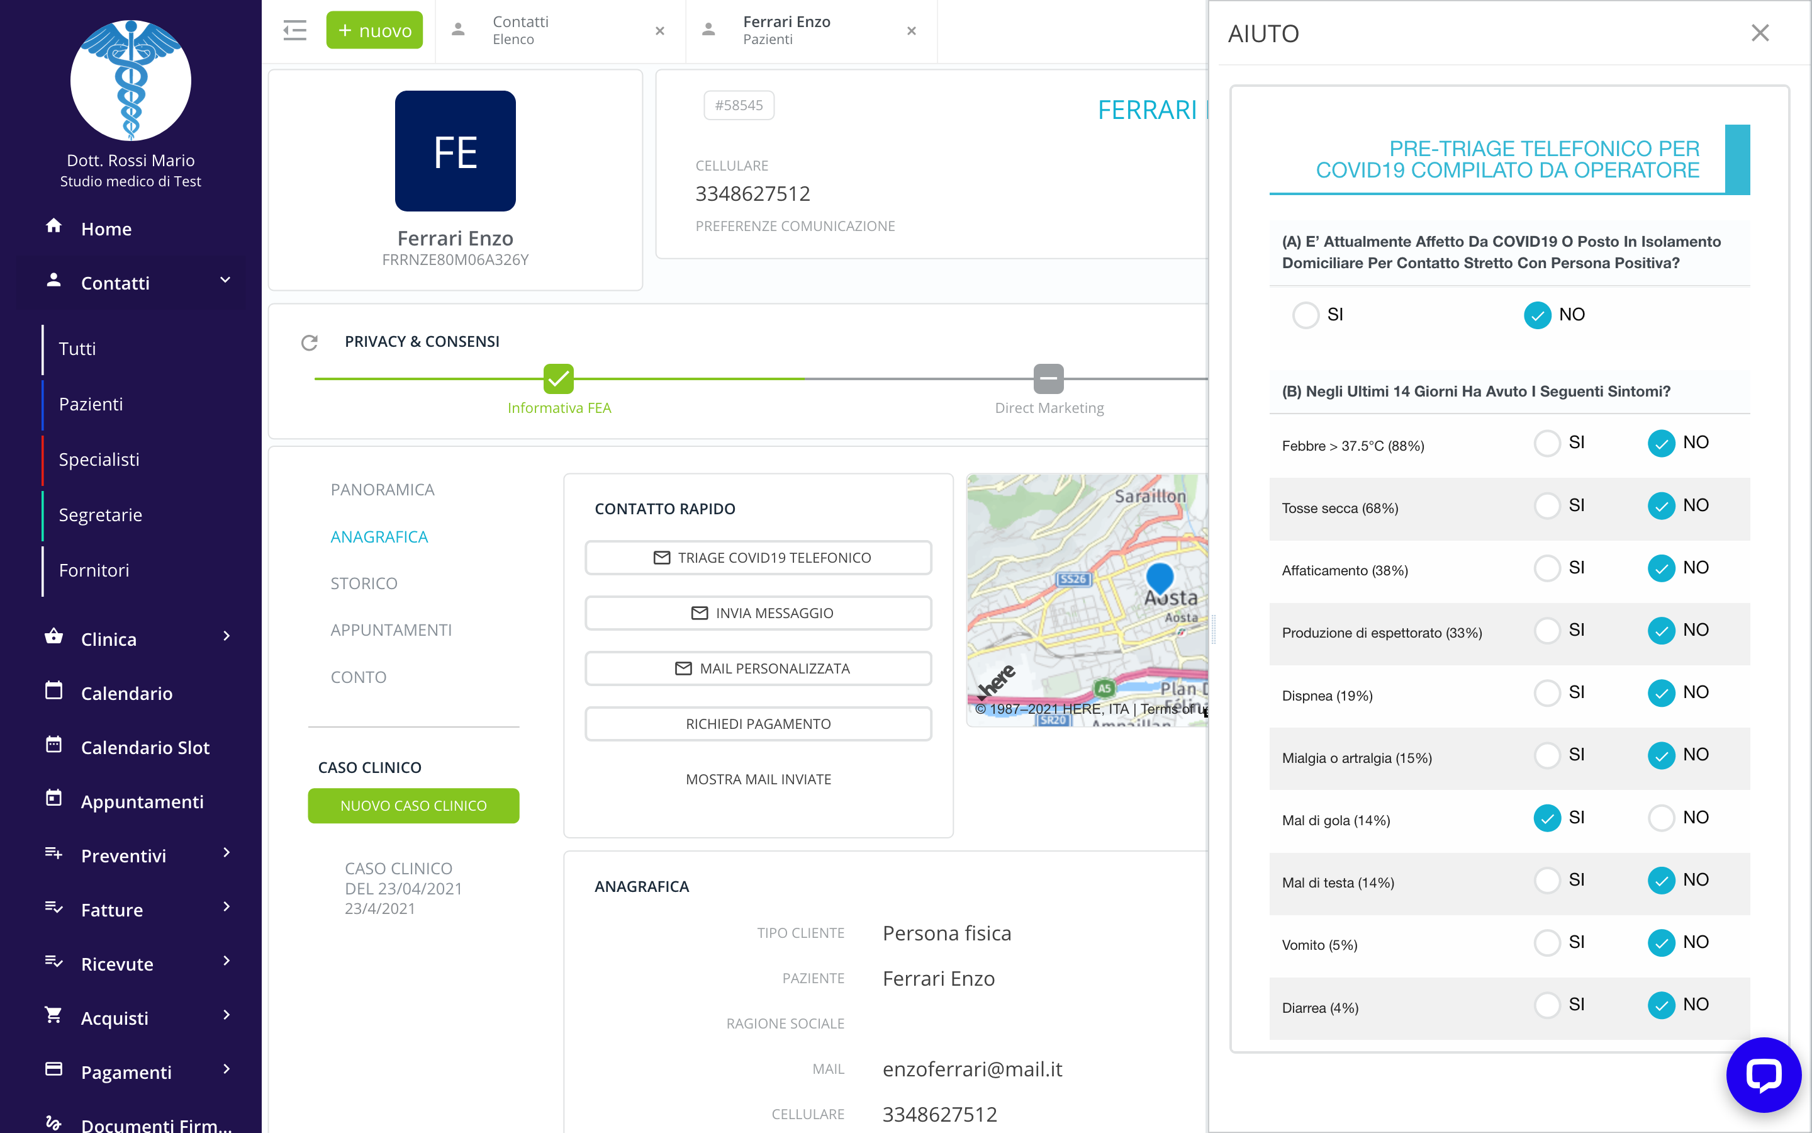Click the Nuovo Caso Clinico button
The image size is (1812, 1133).
coord(413,806)
